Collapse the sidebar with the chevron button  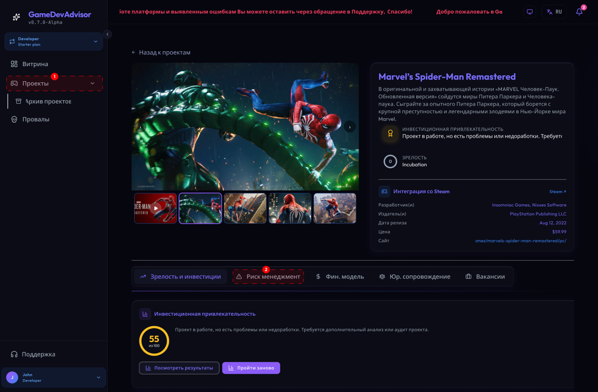[107, 35]
